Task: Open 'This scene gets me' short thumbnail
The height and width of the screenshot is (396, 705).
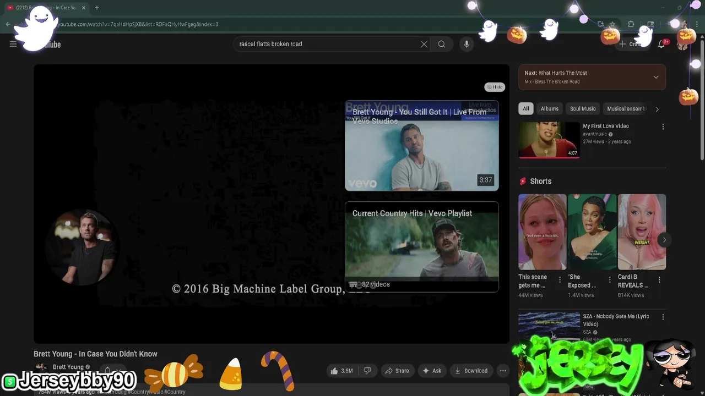Action: pos(542,232)
